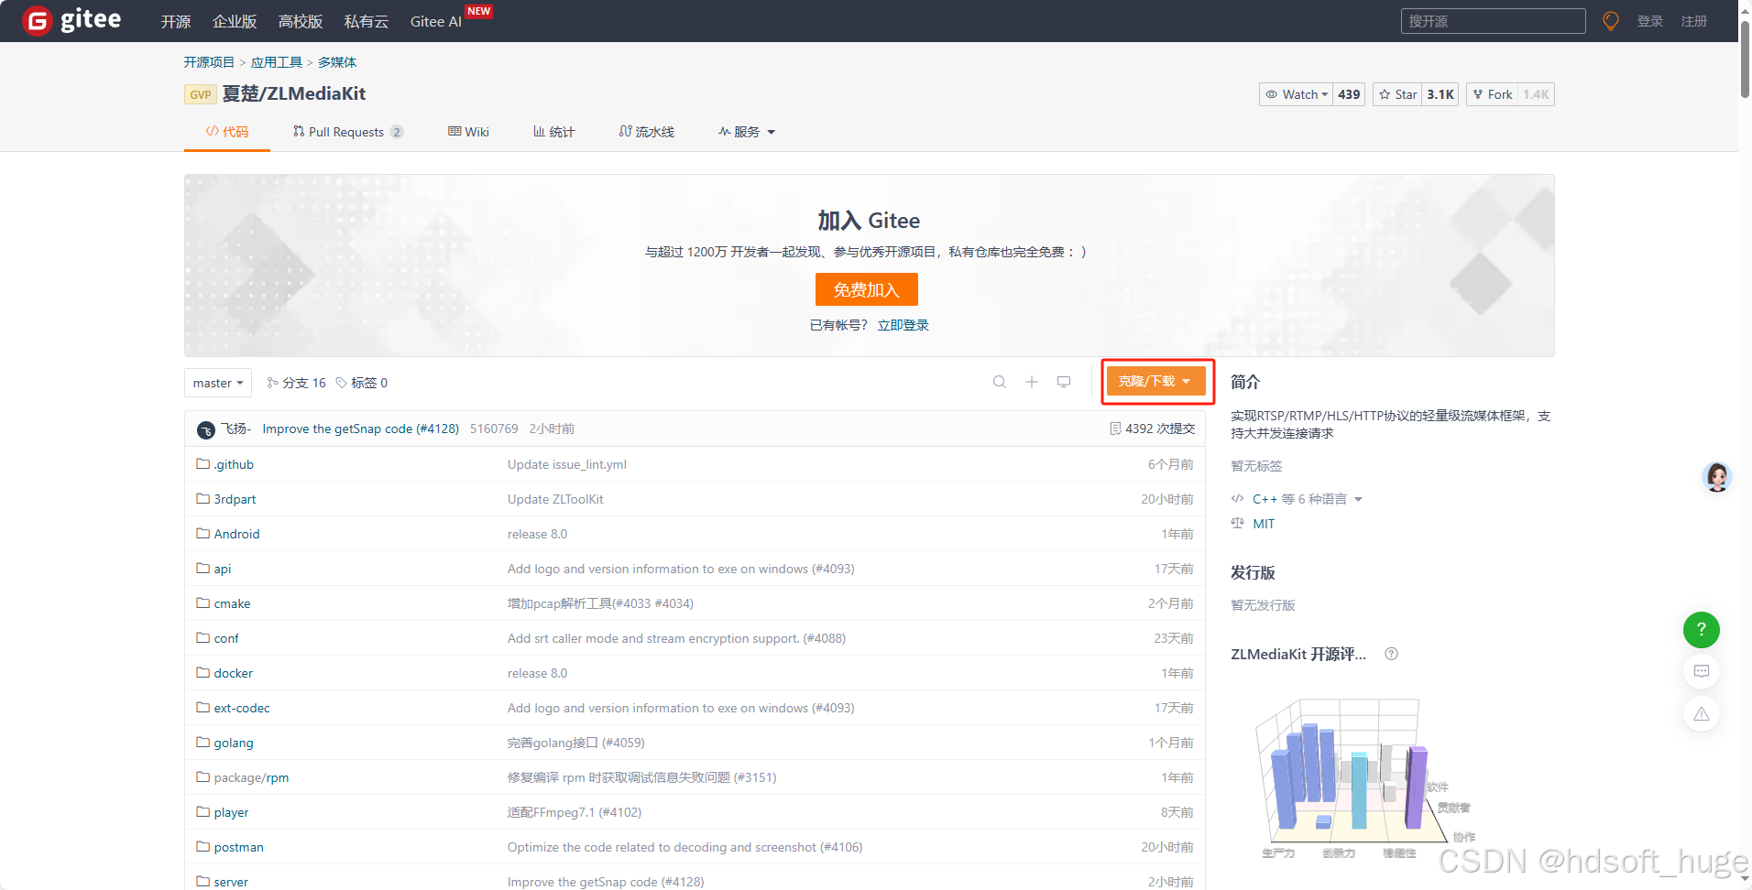Open the master branch selector
Viewport: 1752px width, 890px height.
tap(218, 383)
